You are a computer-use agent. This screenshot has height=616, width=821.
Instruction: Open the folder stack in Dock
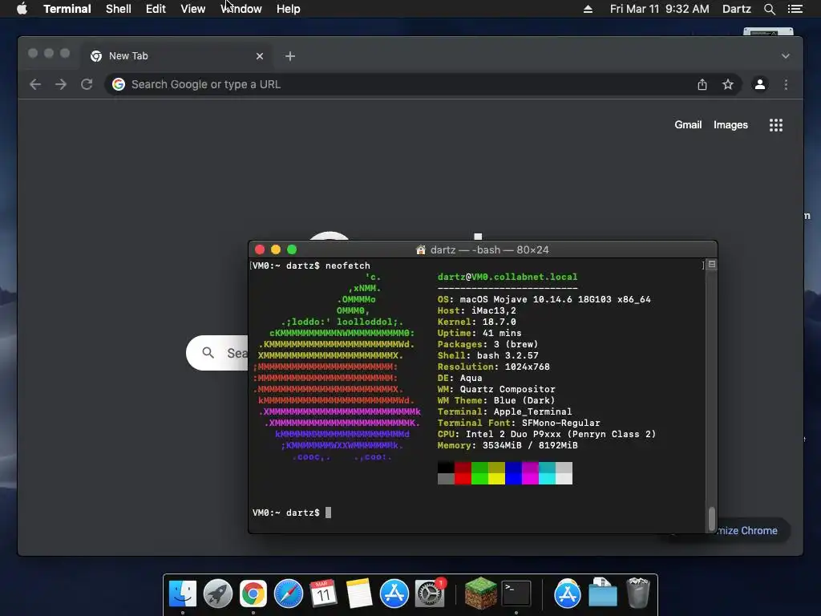(602, 592)
